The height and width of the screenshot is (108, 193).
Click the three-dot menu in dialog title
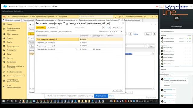[116, 23]
